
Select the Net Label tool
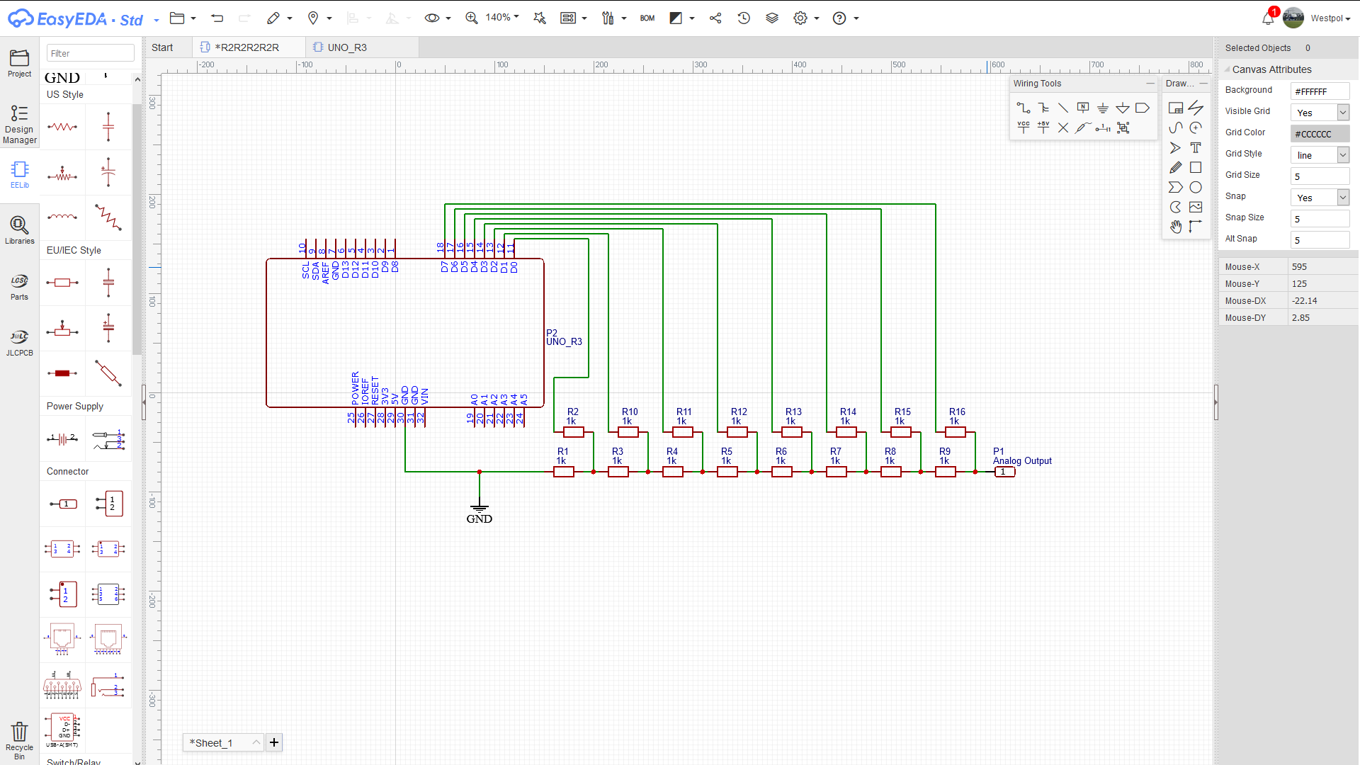point(1082,108)
